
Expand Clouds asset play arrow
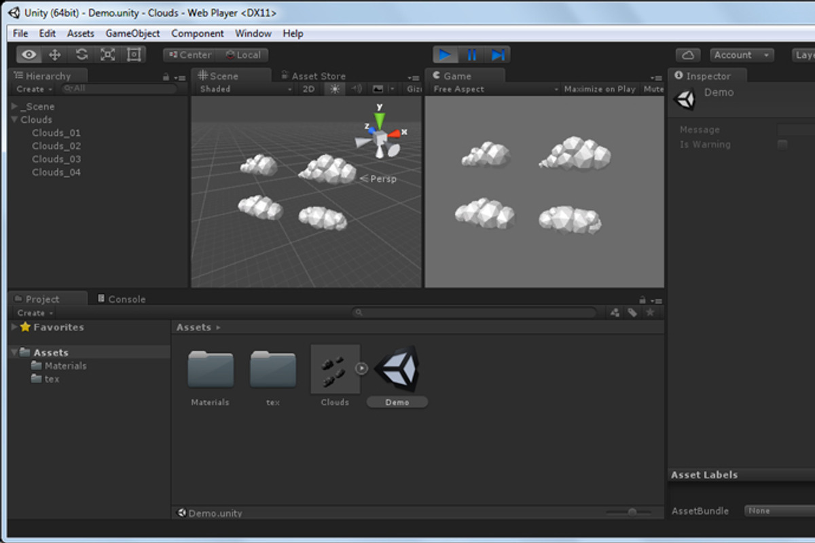361,368
